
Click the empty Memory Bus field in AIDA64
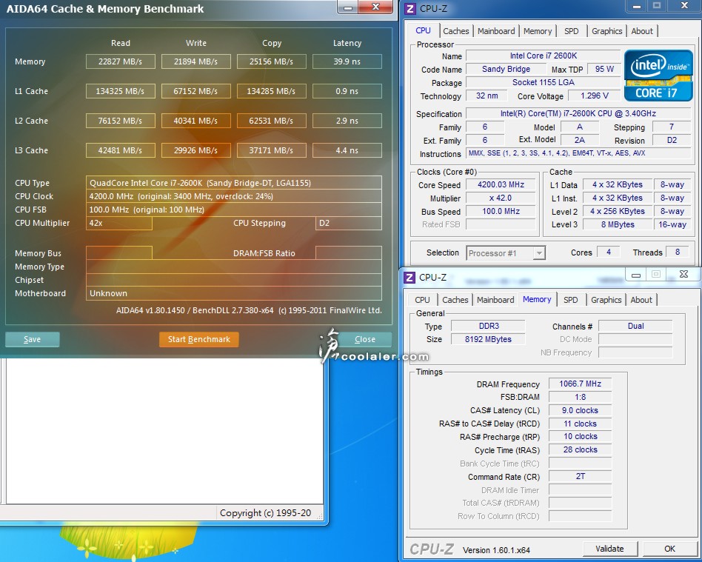tap(118, 253)
